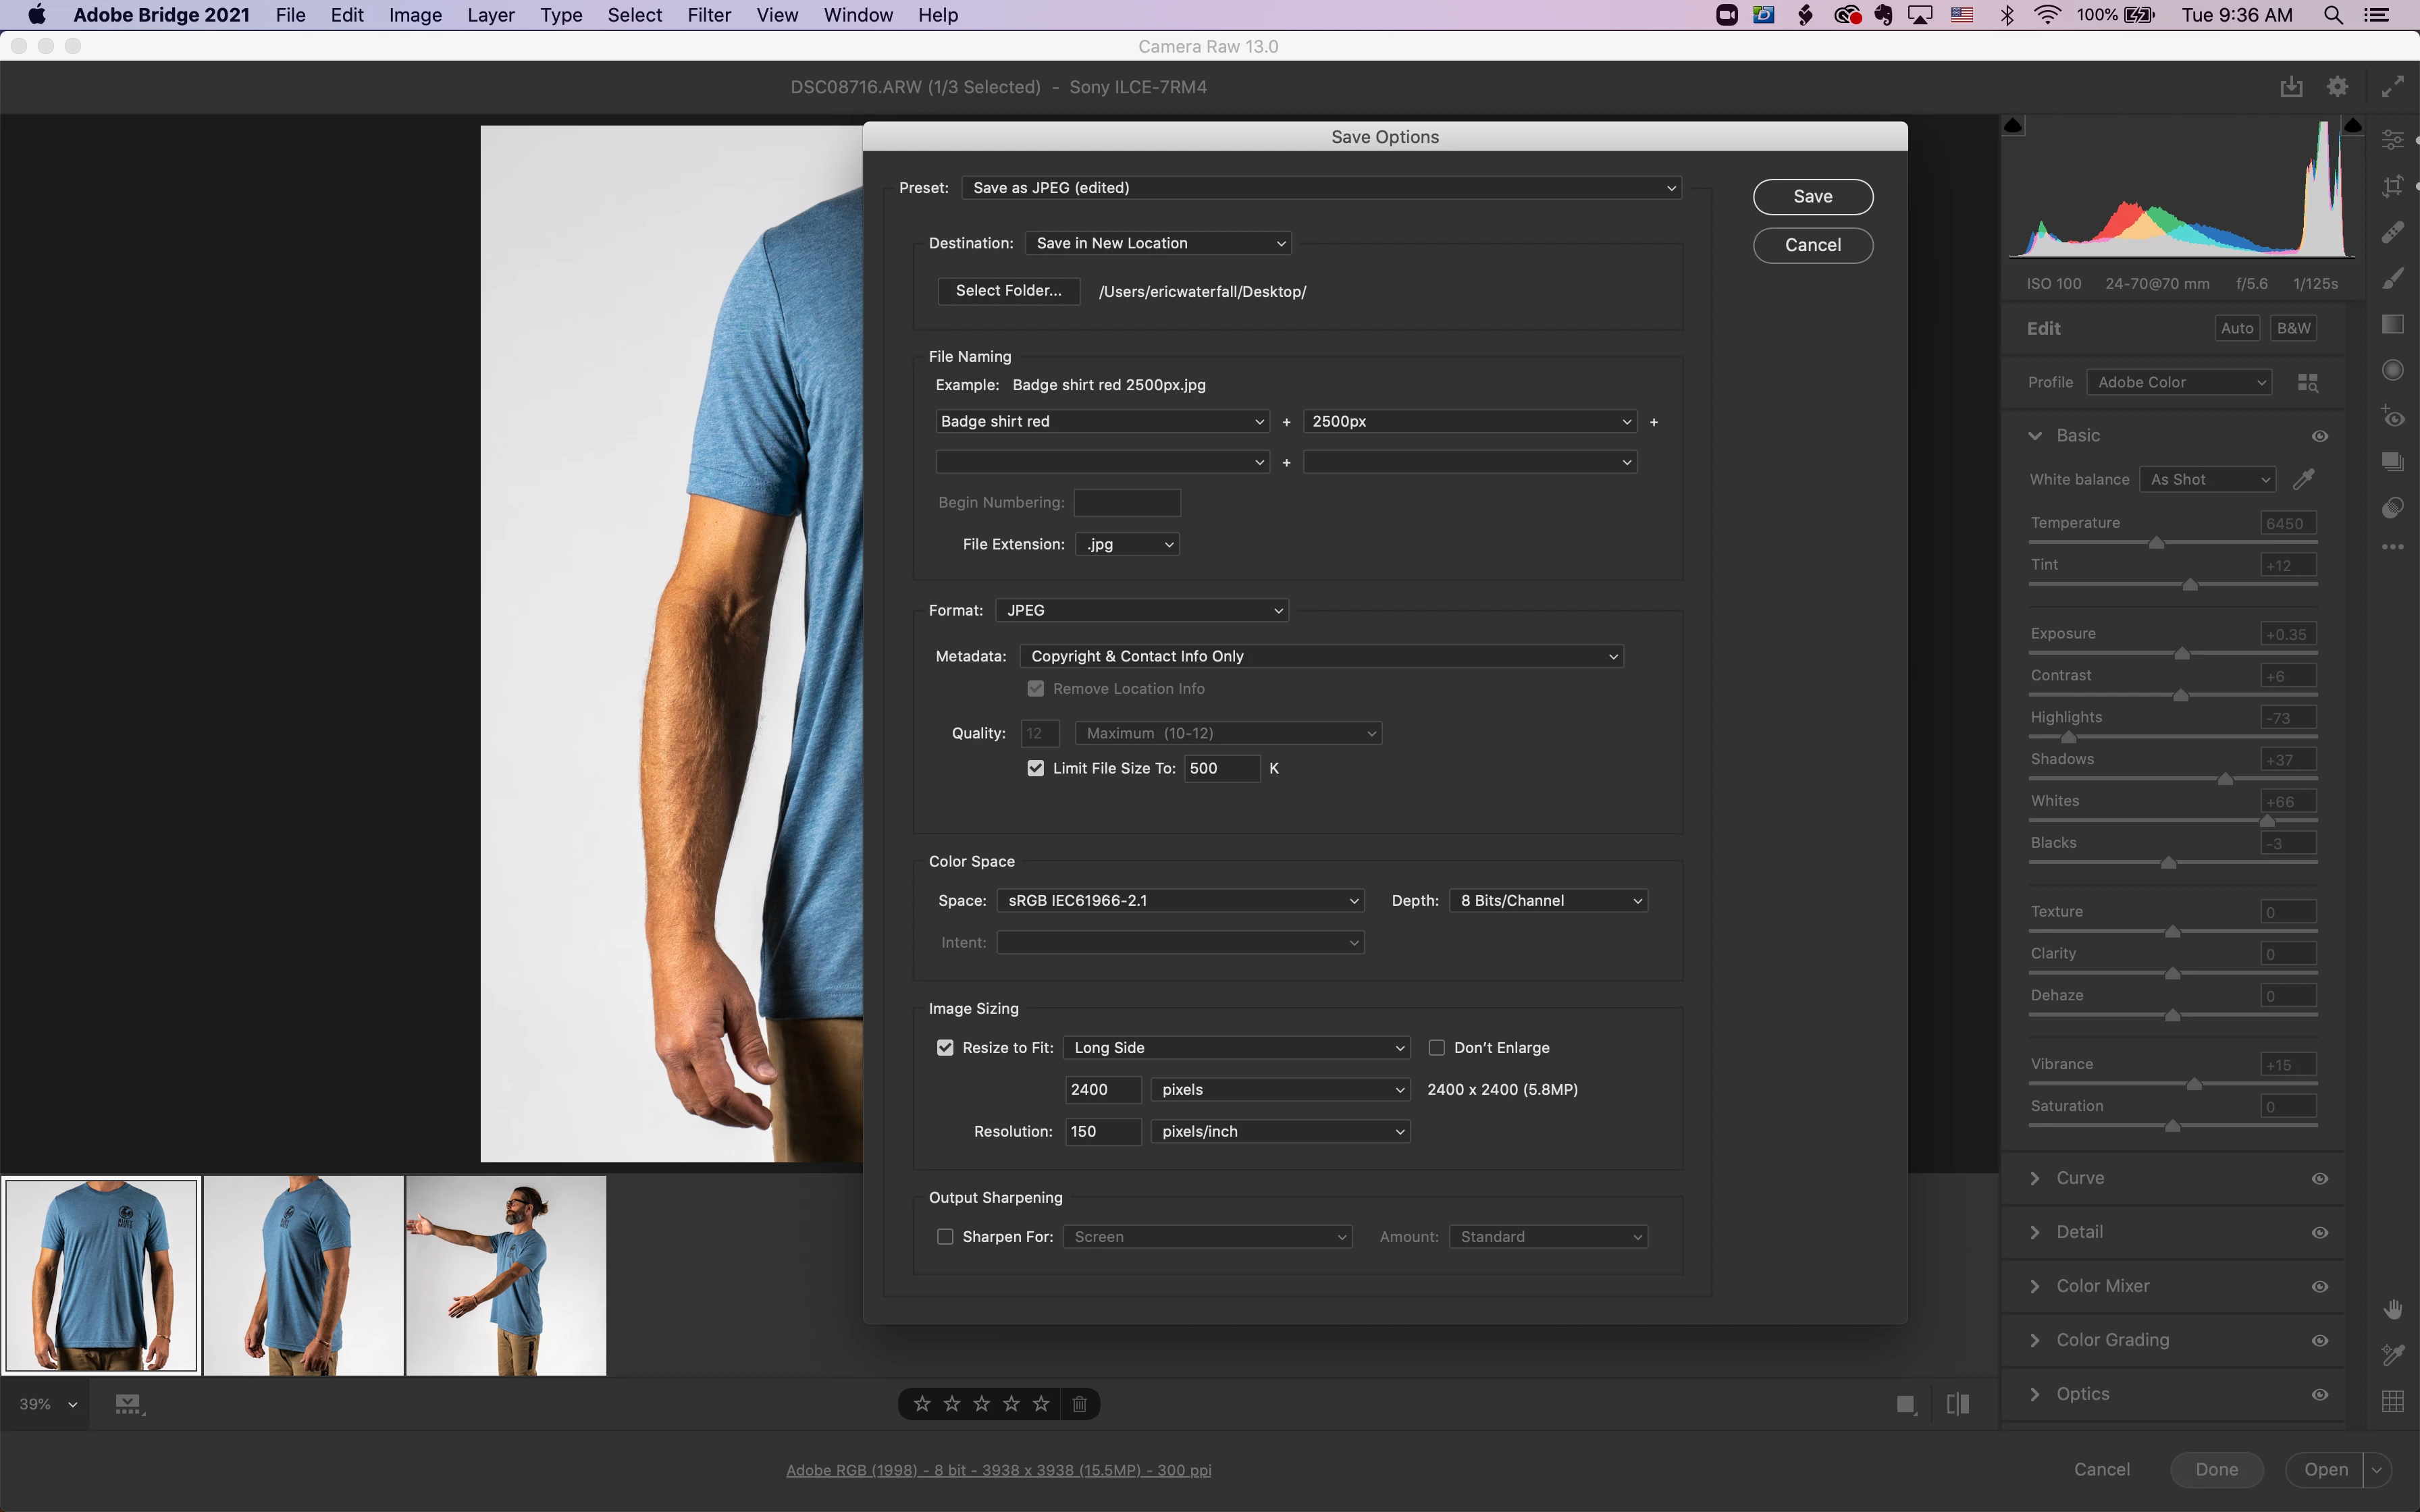Select the Crop and Rotate tool
The image size is (2420, 1512).
pyautogui.click(x=2392, y=186)
